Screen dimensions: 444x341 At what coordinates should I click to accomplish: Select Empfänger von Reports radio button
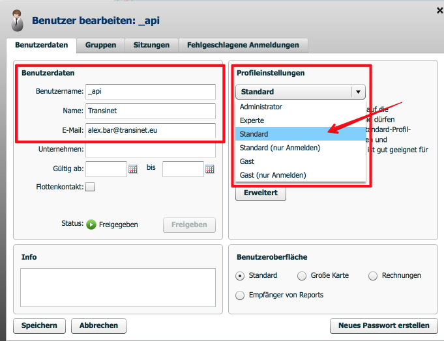coord(241,295)
